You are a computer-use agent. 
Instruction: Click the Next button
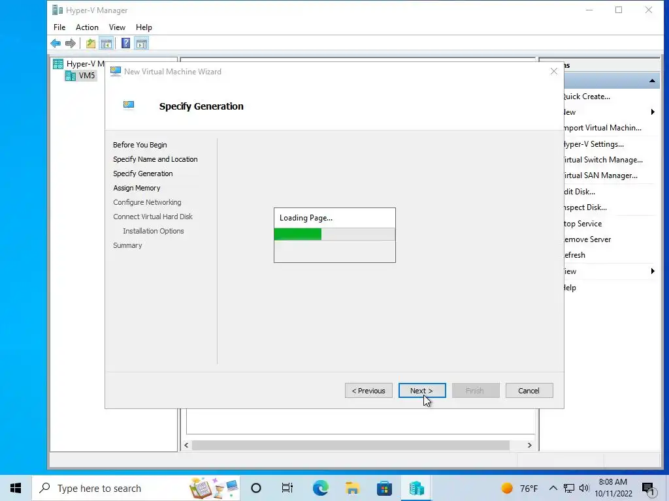tap(422, 391)
